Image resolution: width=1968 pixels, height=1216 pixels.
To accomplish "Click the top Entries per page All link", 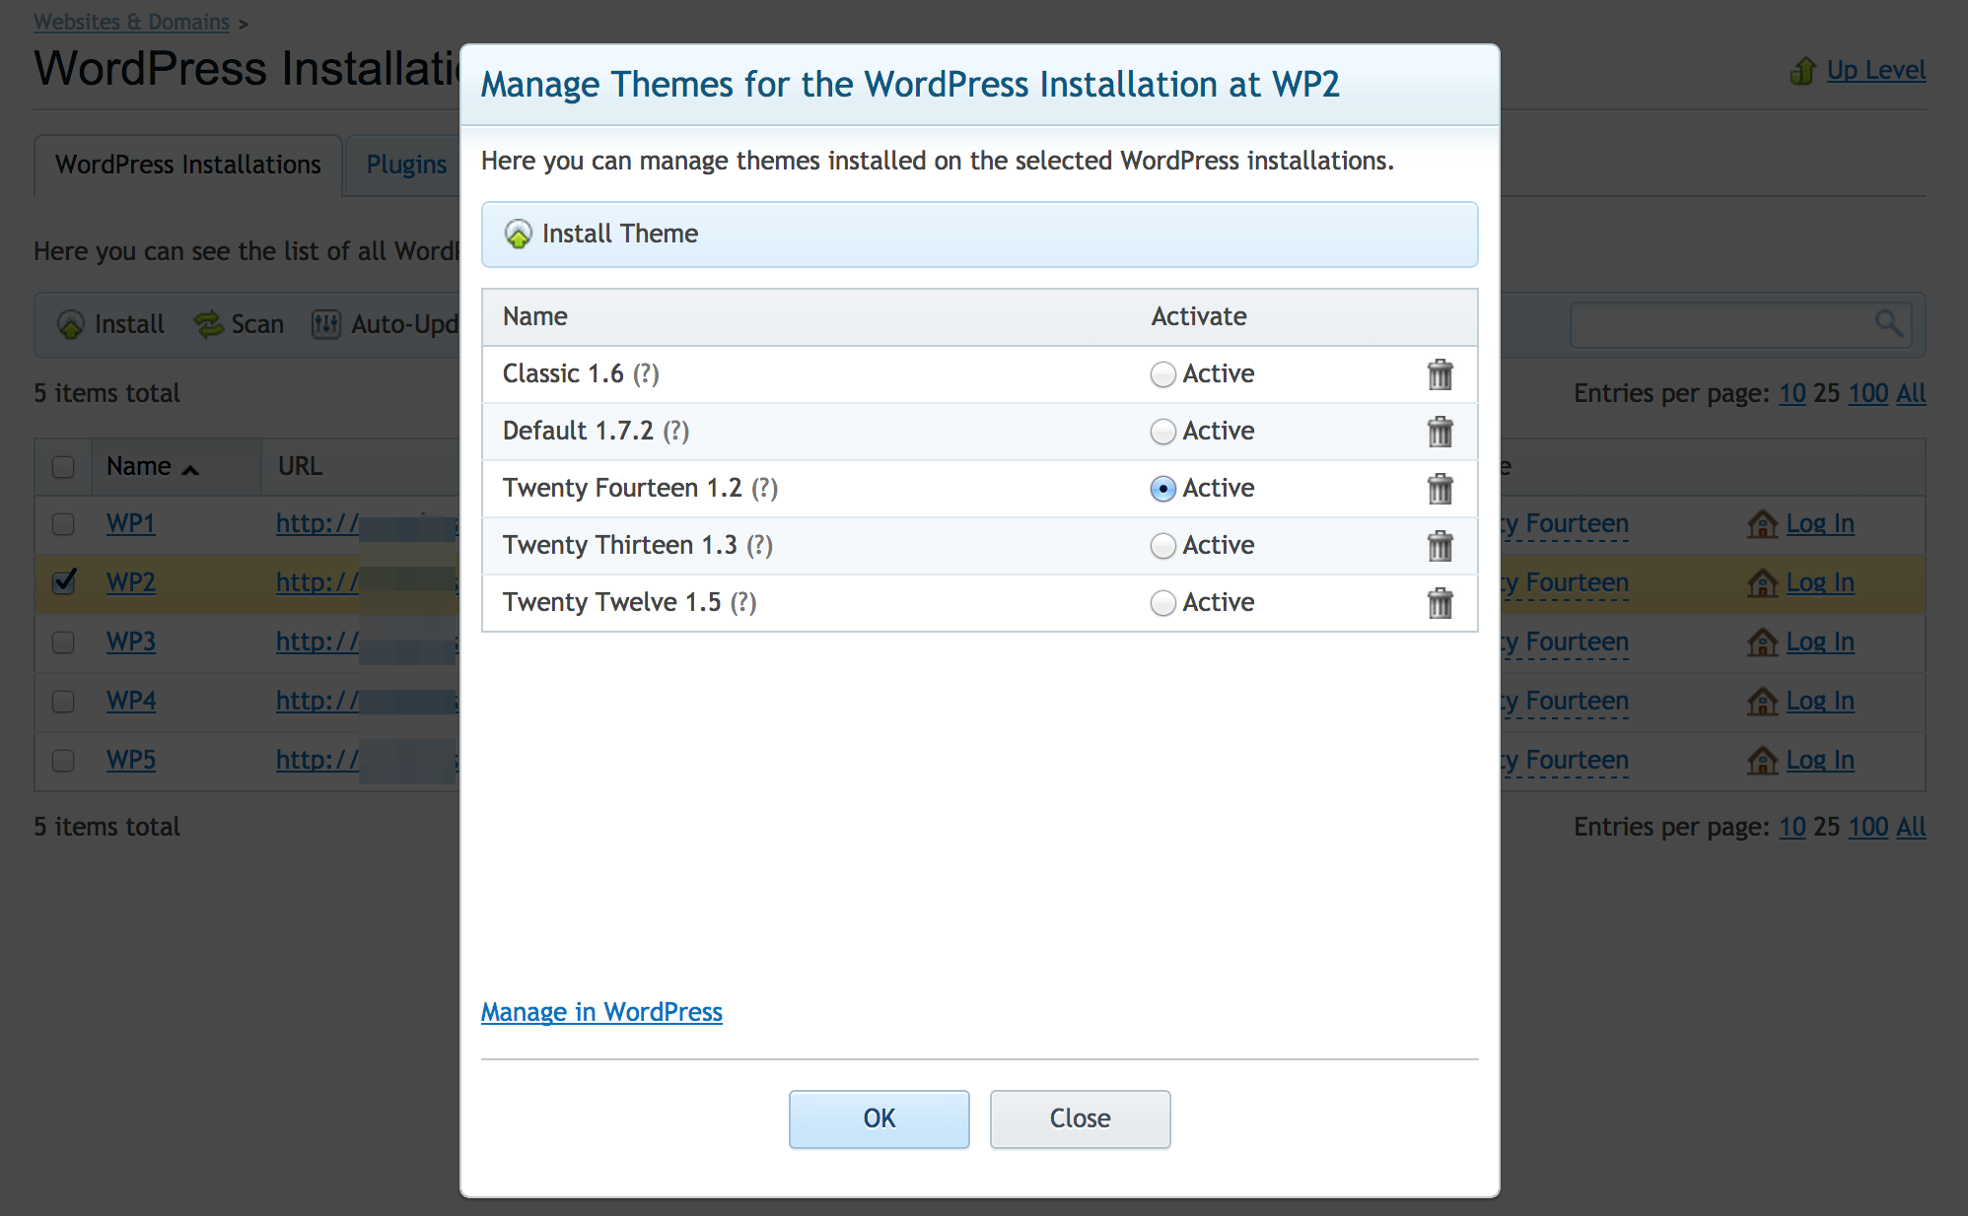I will click(x=1911, y=393).
